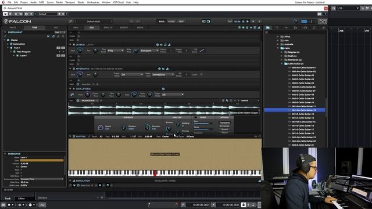Open the file browser folder icon tab
The image size is (372, 209).
coord(268,28)
